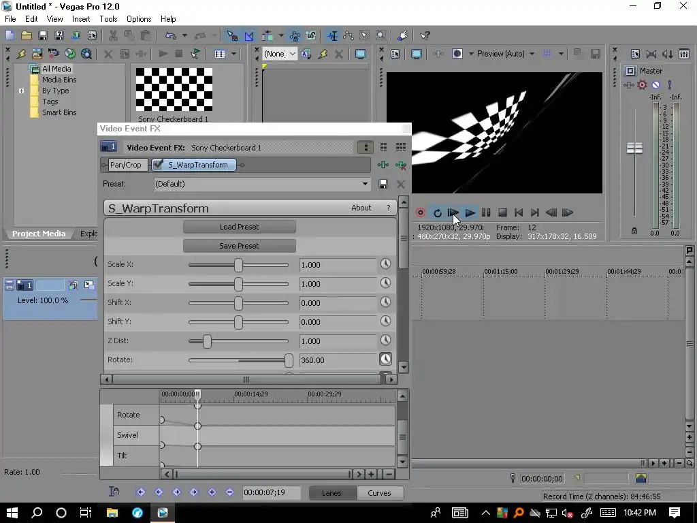
Task: Toggle Scale Y animation clock
Action: pos(385,283)
